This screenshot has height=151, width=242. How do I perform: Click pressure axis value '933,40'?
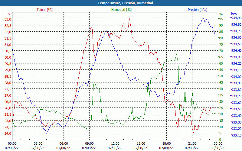[x=236, y=116]
